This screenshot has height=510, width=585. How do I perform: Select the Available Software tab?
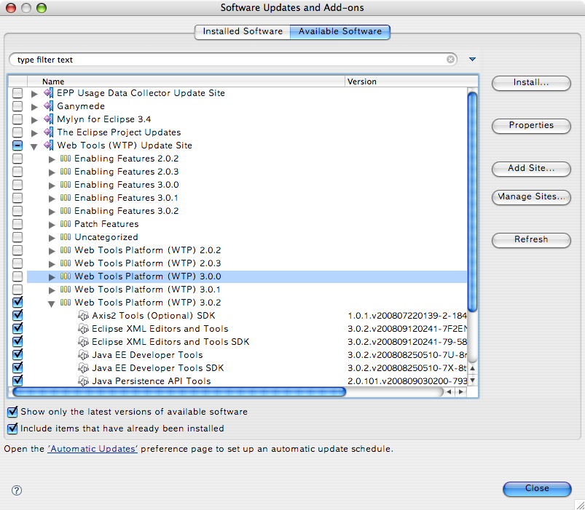[x=340, y=32]
